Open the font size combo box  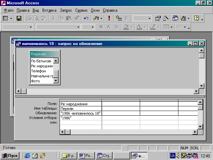pos(88,27)
